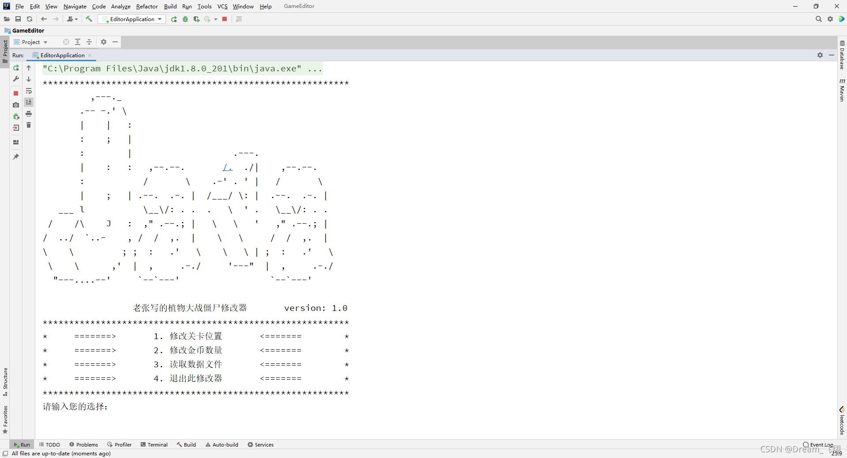Open the Database side panel
This screenshot has width=847, height=458.
point(842,55)
